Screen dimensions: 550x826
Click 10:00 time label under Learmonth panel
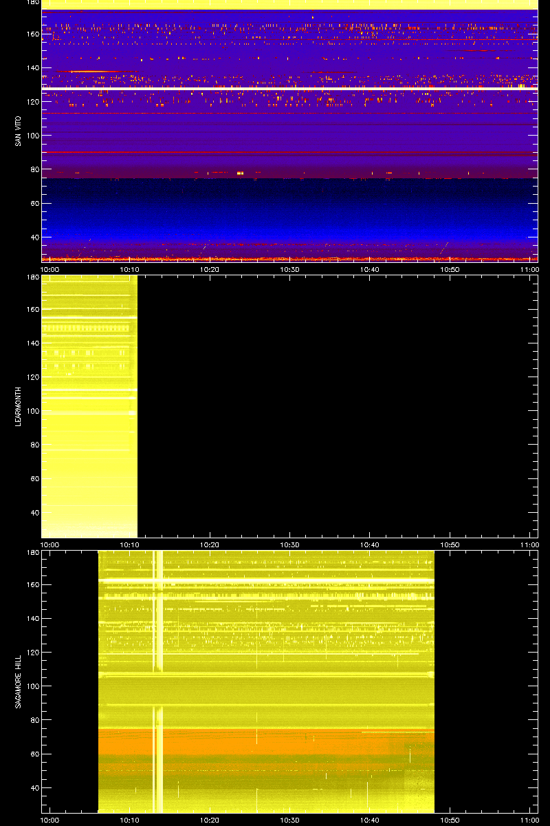49,545
